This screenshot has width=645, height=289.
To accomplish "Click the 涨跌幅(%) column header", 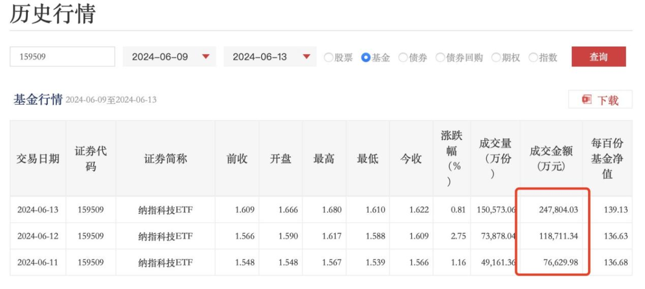I will (x=452, y=158).
